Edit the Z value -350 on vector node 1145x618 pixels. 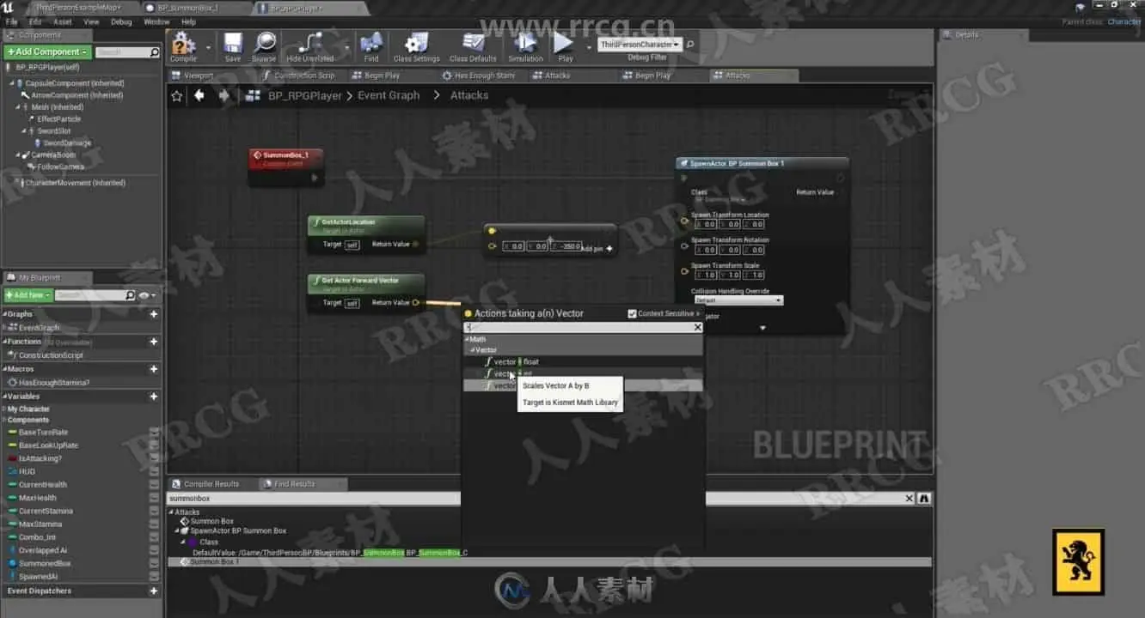click(566, 246)
